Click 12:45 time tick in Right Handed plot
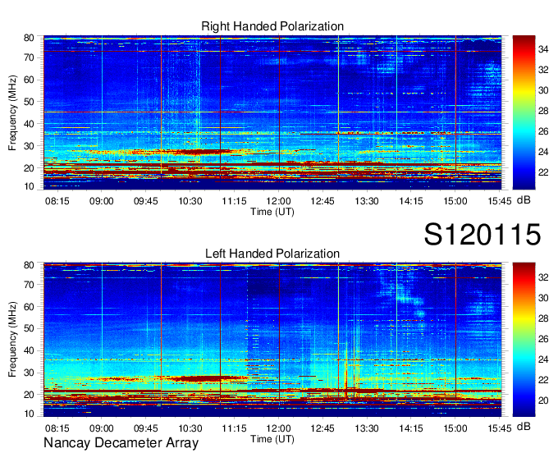 [322, 201]
